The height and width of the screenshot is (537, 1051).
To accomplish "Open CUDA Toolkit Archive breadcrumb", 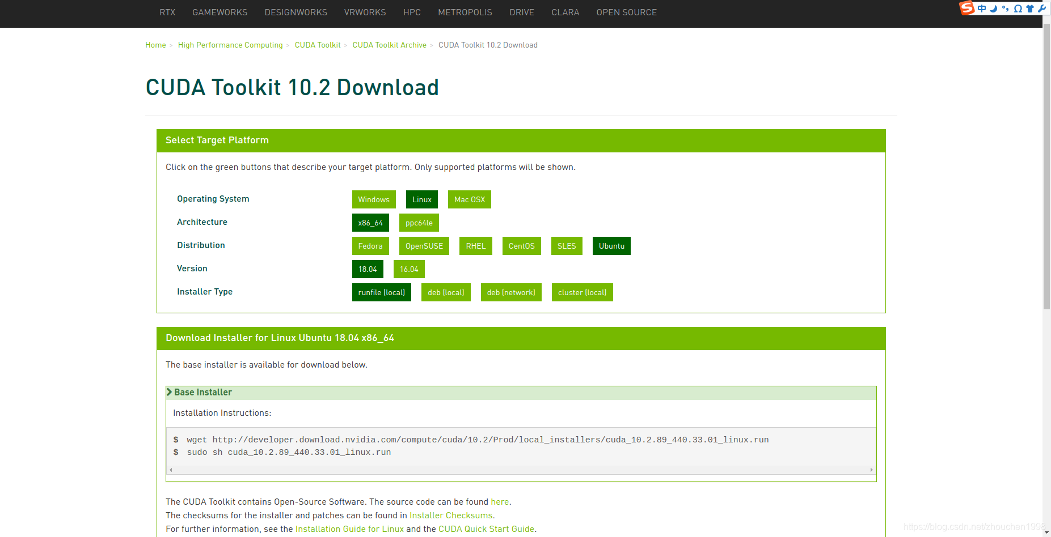I will [x=390, y=45].
